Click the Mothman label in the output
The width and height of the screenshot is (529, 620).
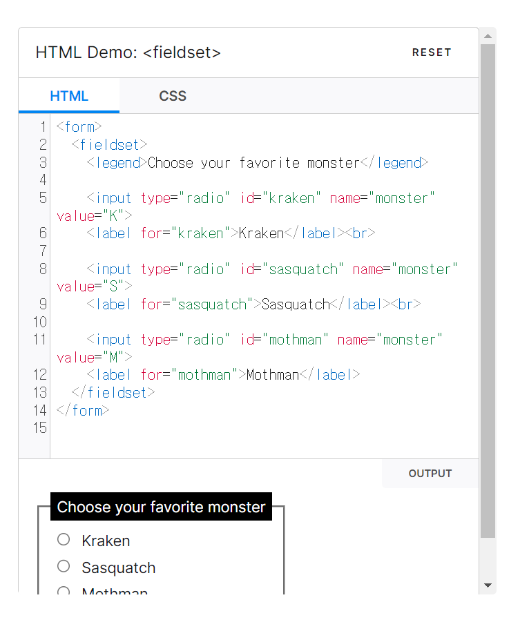(113, 592)
